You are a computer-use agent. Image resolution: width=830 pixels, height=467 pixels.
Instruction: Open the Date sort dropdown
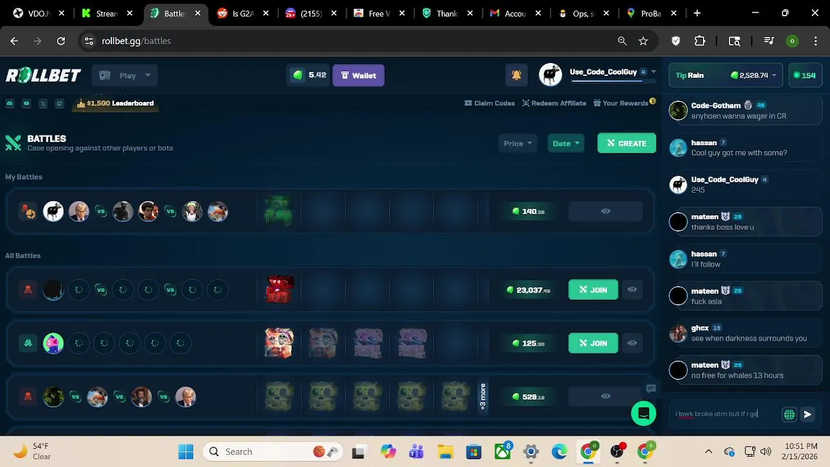566,143
